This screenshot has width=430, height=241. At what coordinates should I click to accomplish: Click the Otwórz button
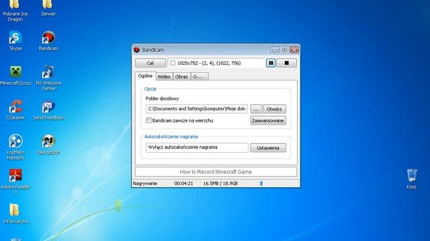click(x=275, y=109)
